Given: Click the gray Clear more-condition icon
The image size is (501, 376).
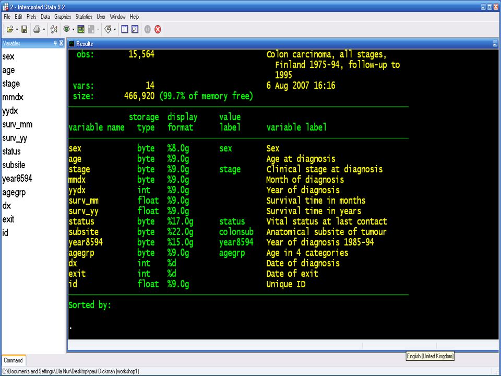Looking at the screenshot, I should [x=147, y=29].
